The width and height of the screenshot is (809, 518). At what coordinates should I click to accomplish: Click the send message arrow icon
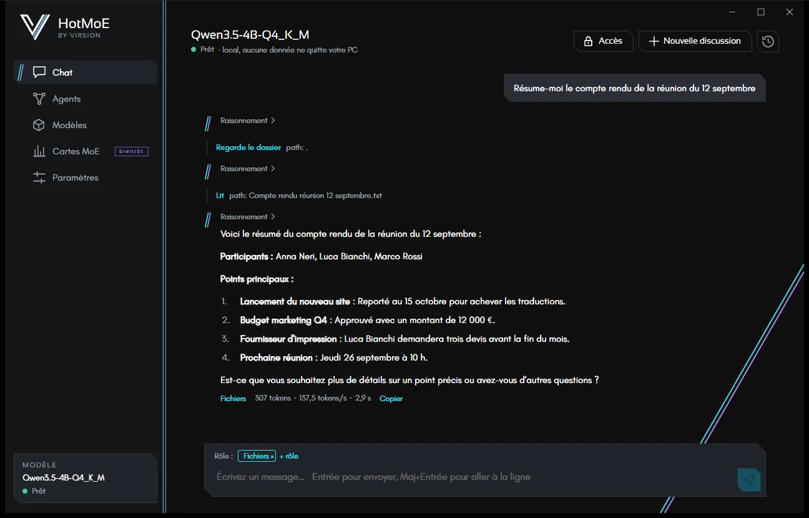click(x=749, y=479)
